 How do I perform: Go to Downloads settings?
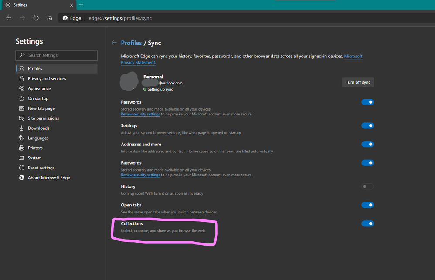[57, 128]
